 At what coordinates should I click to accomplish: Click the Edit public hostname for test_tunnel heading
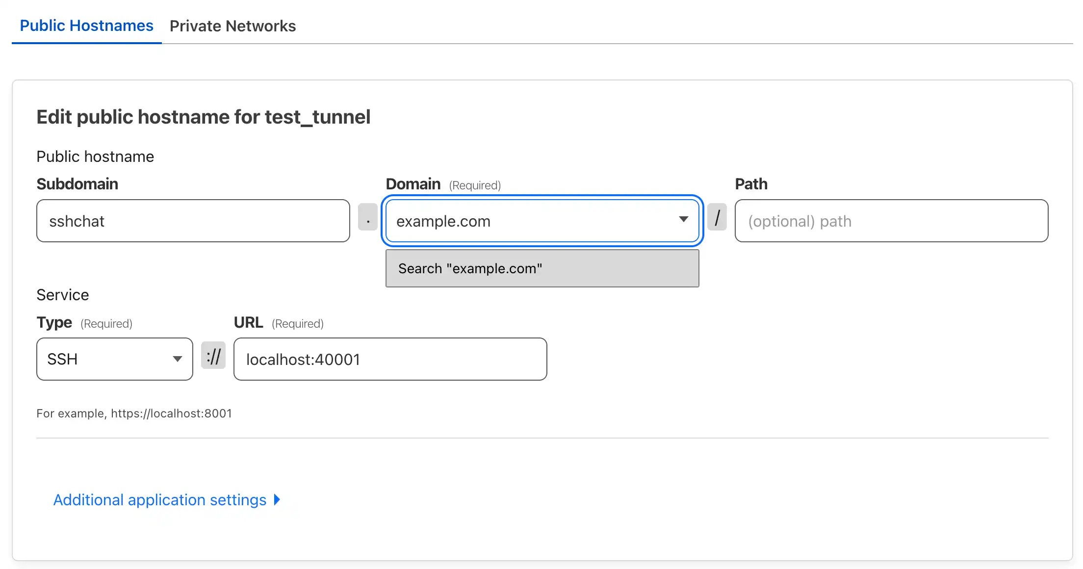(203, 116)
